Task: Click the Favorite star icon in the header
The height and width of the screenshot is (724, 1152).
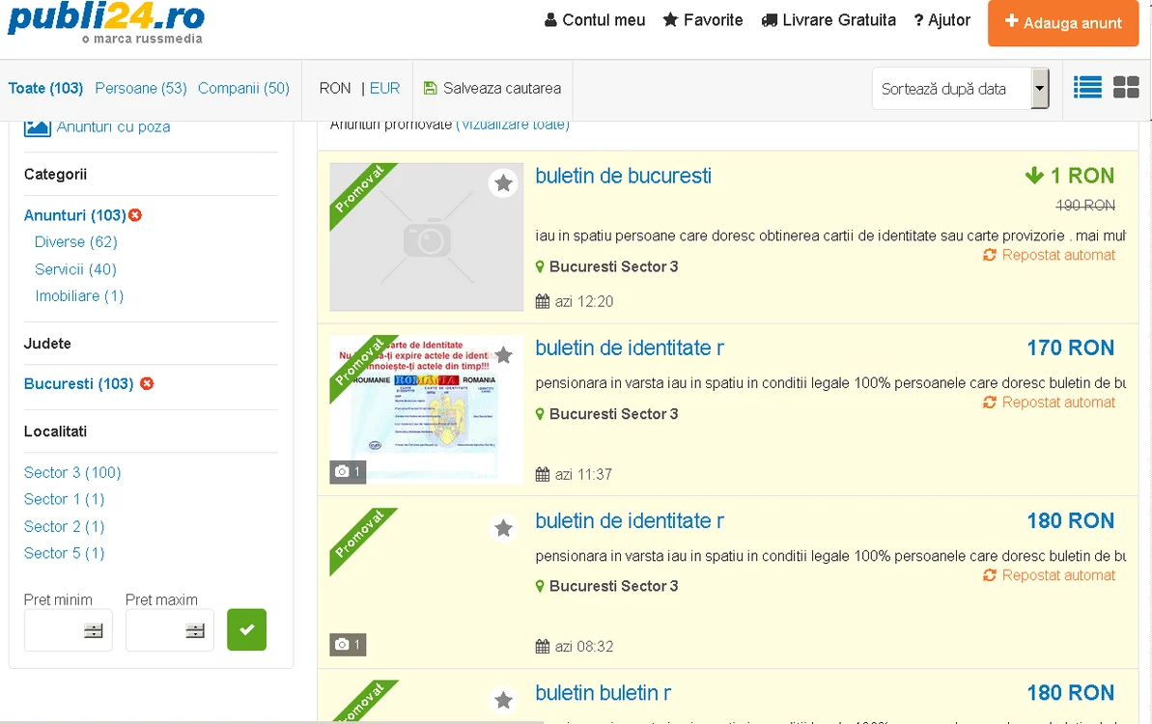Action: [x=670, y=20]
